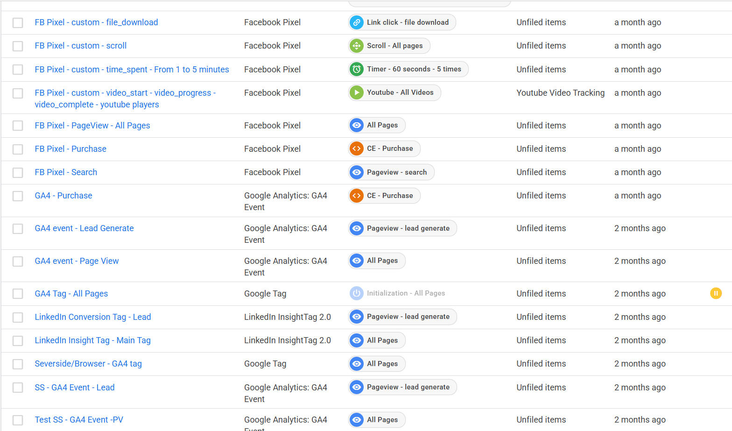
Task: Check the GA4 event - Page View checkbox
Action: pos(18,261)
